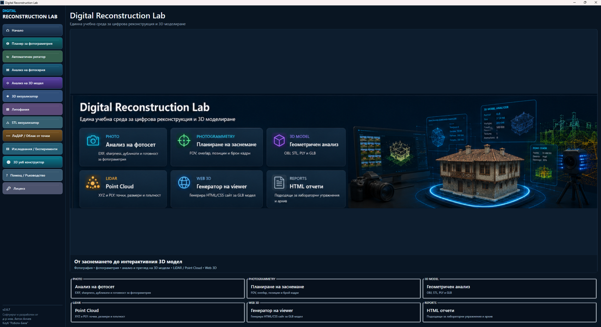Open the Лиценз page
This screenshot has height=327, width=601.
[x=33, y=189]
